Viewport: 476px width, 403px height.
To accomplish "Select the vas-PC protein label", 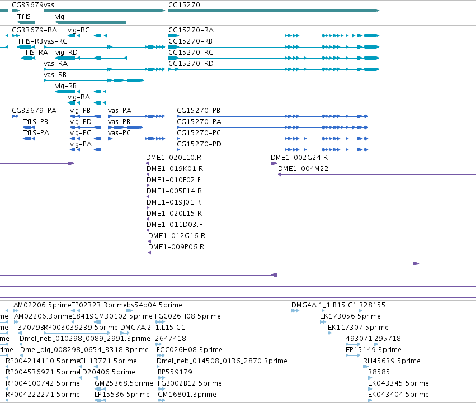I will 119,133.
